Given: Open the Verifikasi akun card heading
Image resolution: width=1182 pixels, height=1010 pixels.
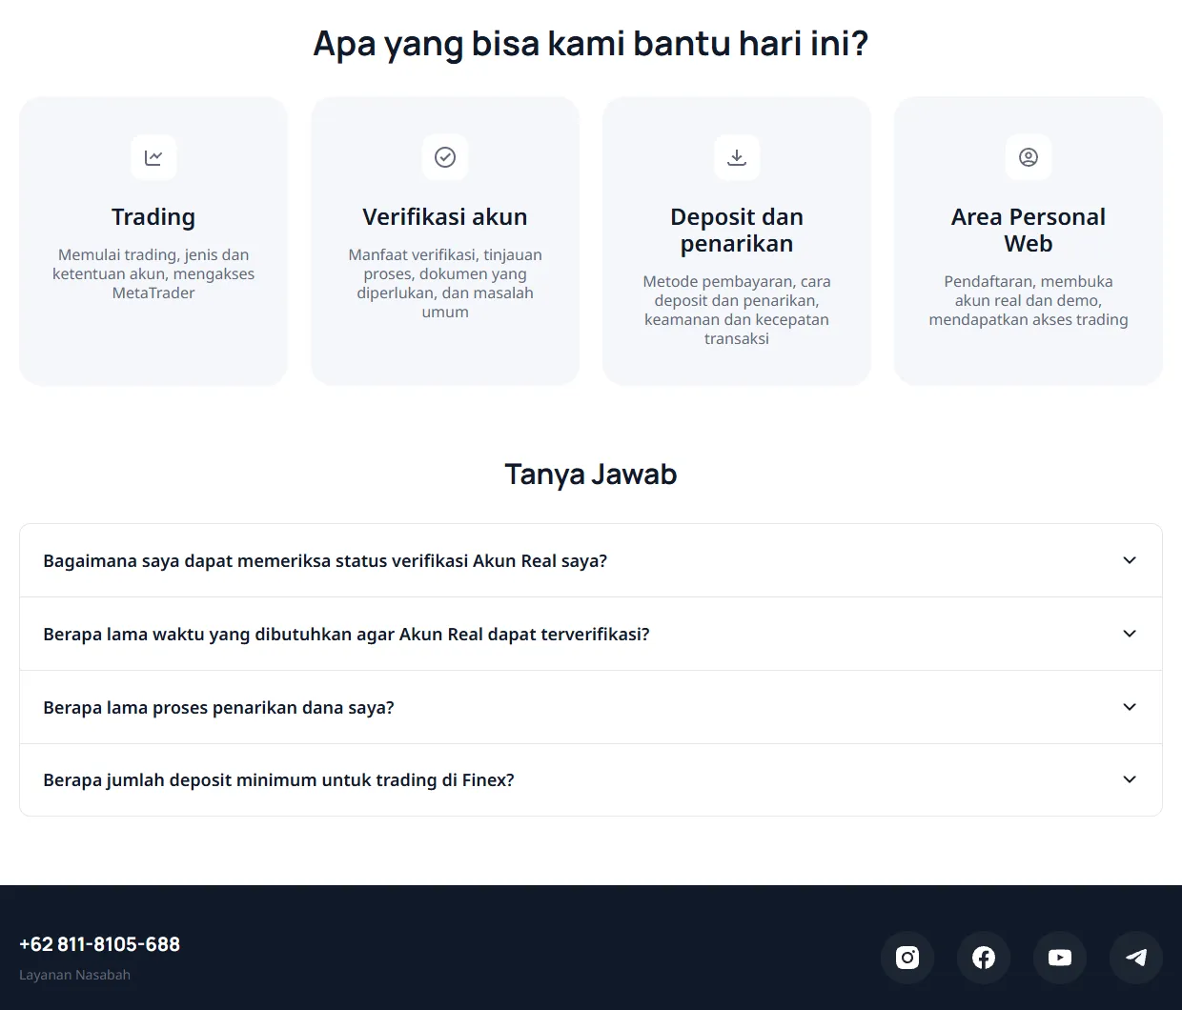Looking at the screenshot, I should 445,217.
